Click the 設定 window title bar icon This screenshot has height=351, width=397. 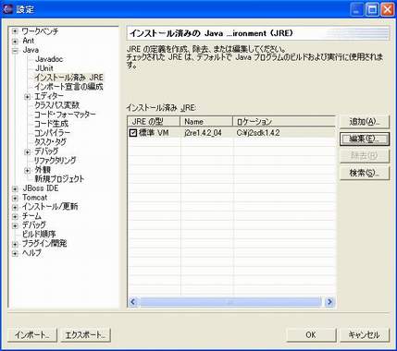[7, 9]
